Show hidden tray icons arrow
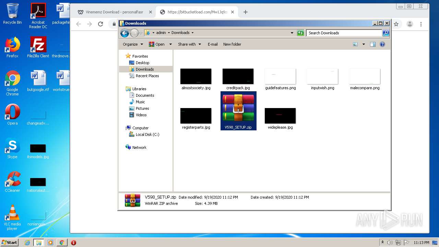The height and width of the screenshot is (247, 439). [382, 243]
